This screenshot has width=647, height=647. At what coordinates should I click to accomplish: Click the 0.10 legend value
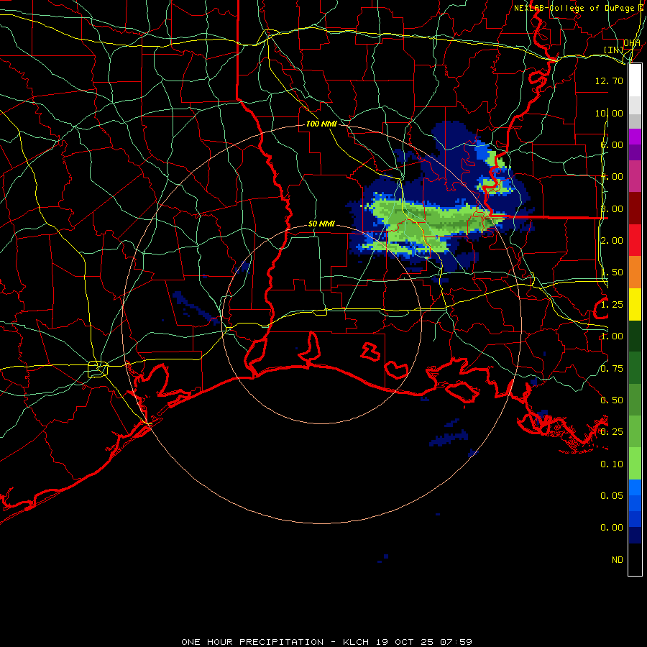click(612, 464)
